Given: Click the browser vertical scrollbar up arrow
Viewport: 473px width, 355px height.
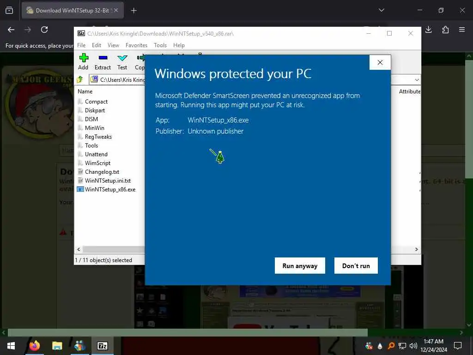Looking at the screenshot, I should click(x=469, y=56).
